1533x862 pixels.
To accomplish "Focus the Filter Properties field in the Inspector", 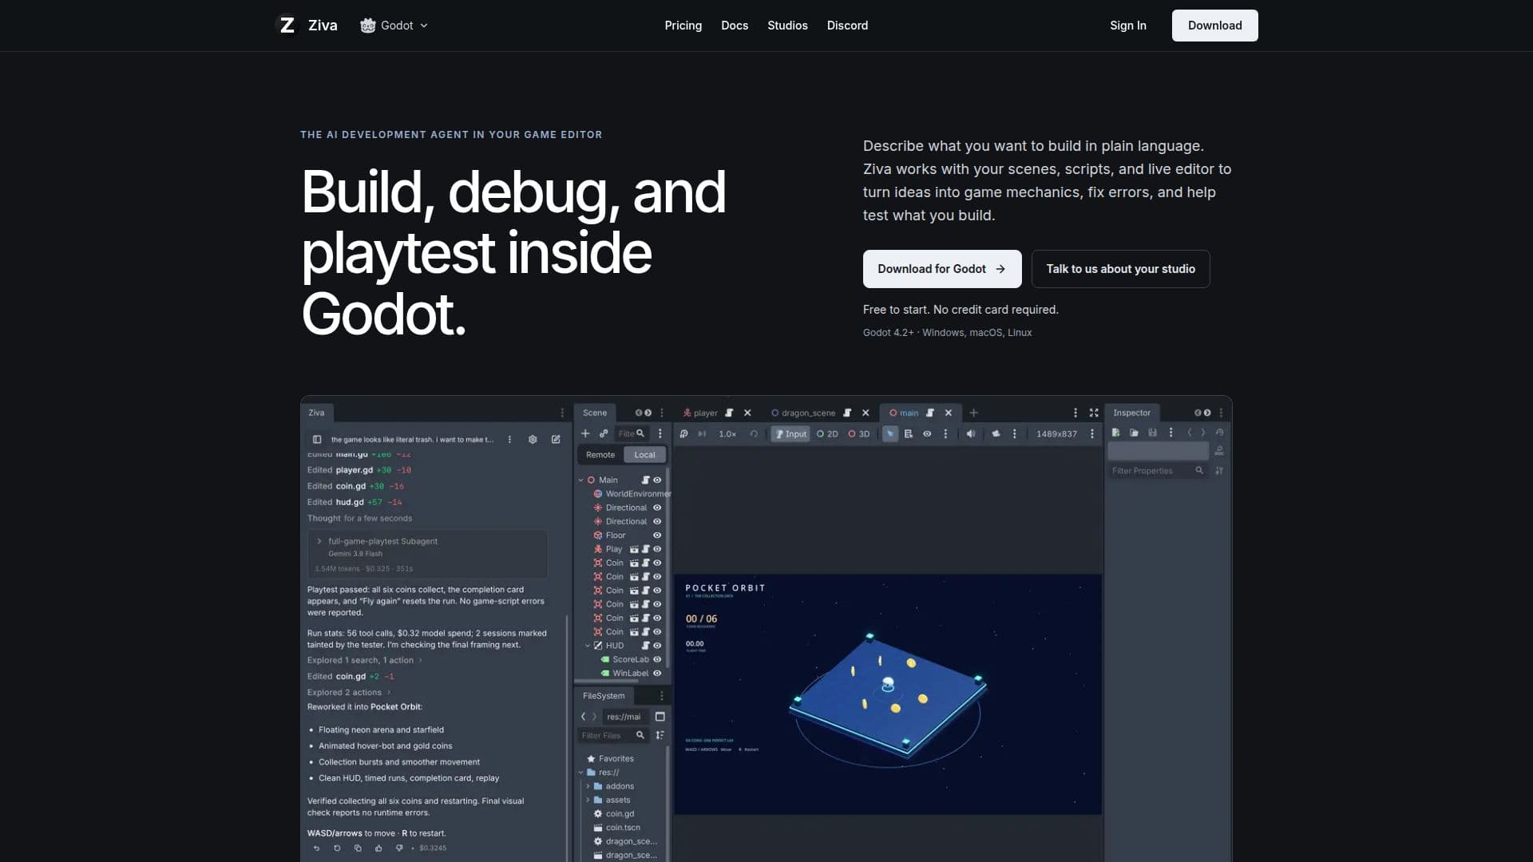I will [x=1158, y=471].
